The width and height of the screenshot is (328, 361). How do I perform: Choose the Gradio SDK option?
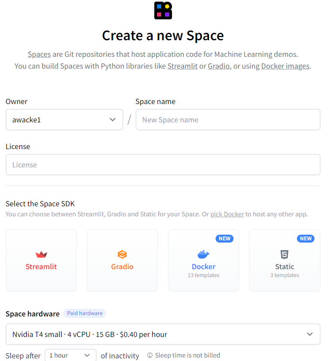coord(122,260)
